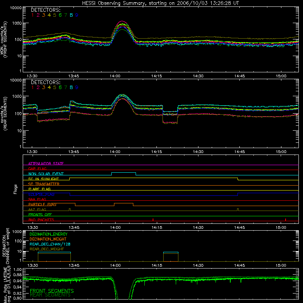Select detector 1 label in front segments legend
This screenshot has height=303, width=303.
pos(33,15)
